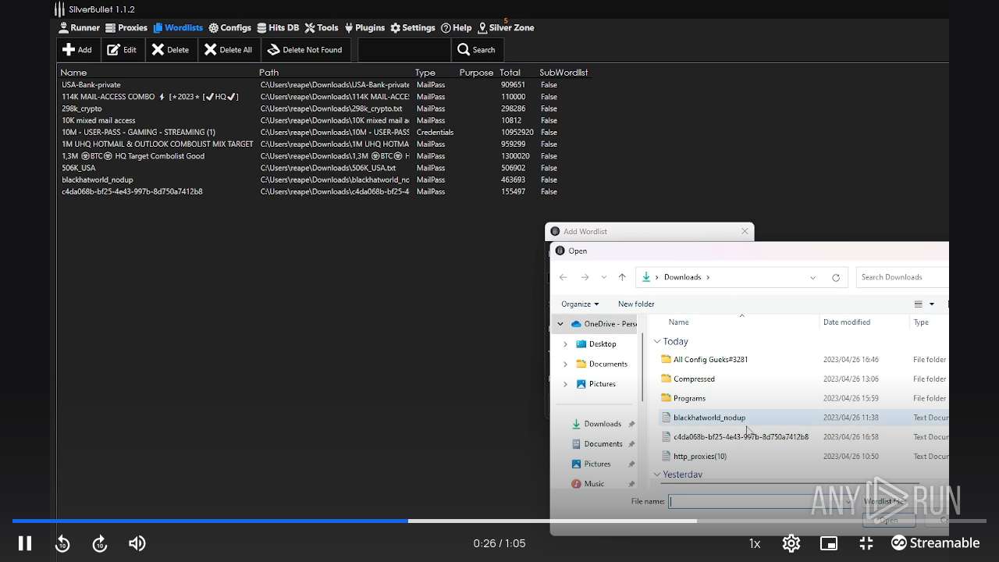Open the view options dropdown
Viewport: 999px width, 562px height.
[931, 304]
